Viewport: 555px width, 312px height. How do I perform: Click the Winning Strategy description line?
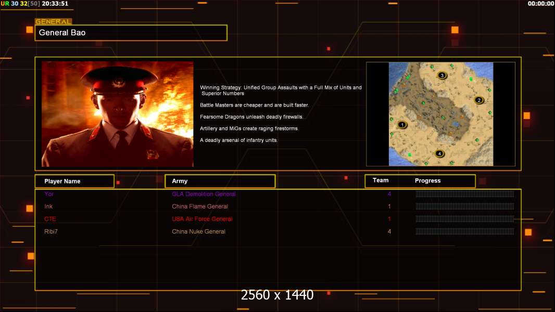click(281, 90)
